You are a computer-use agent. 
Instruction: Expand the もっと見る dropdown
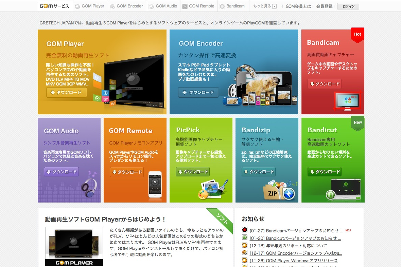[265, 6]
